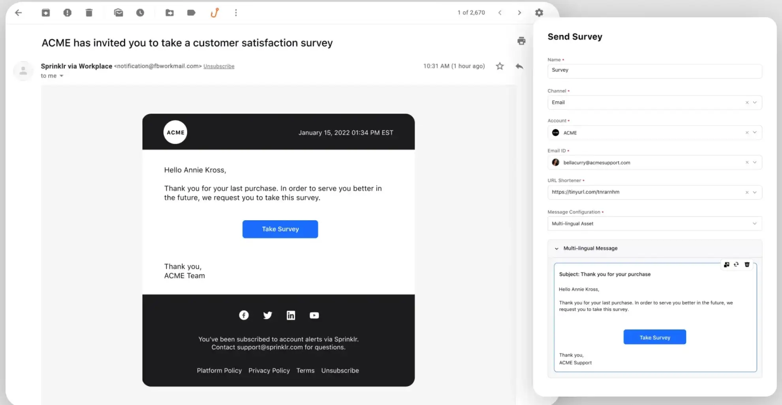
Task: Click Take Survey in the message preview
Action: point(654,337)
